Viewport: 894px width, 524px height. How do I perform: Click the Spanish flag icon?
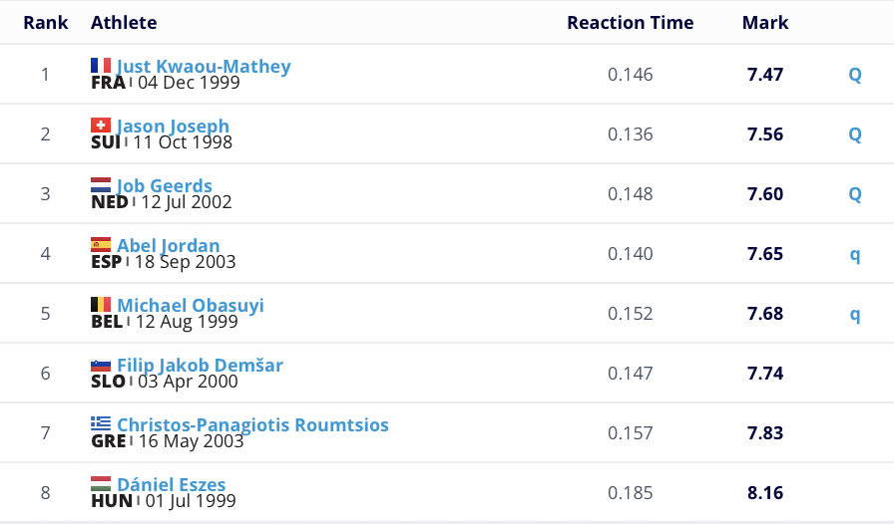101,245
